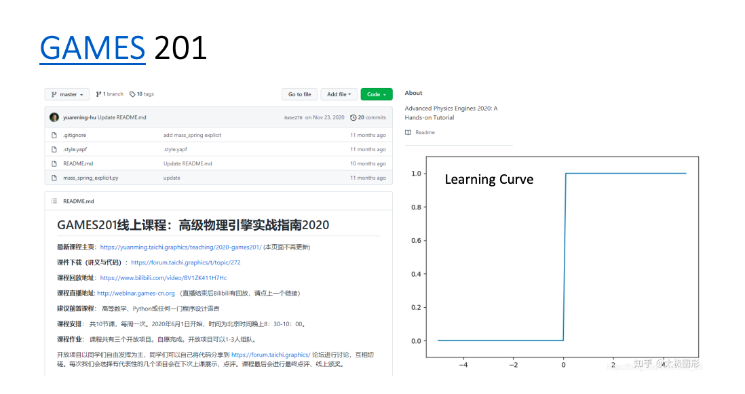Click the 10 tags link

click(142, 94)
